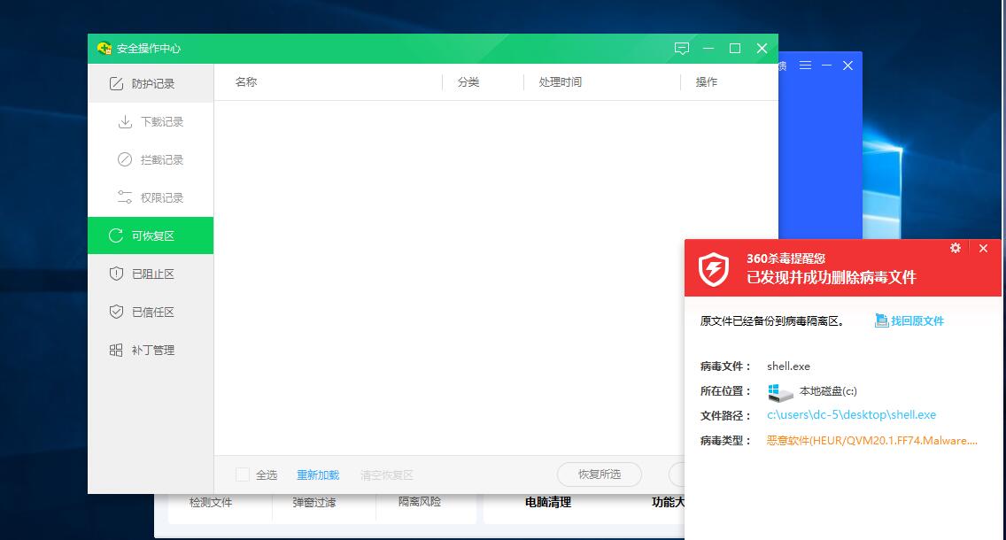Click the 下载记录 download icon

point(125,122)
